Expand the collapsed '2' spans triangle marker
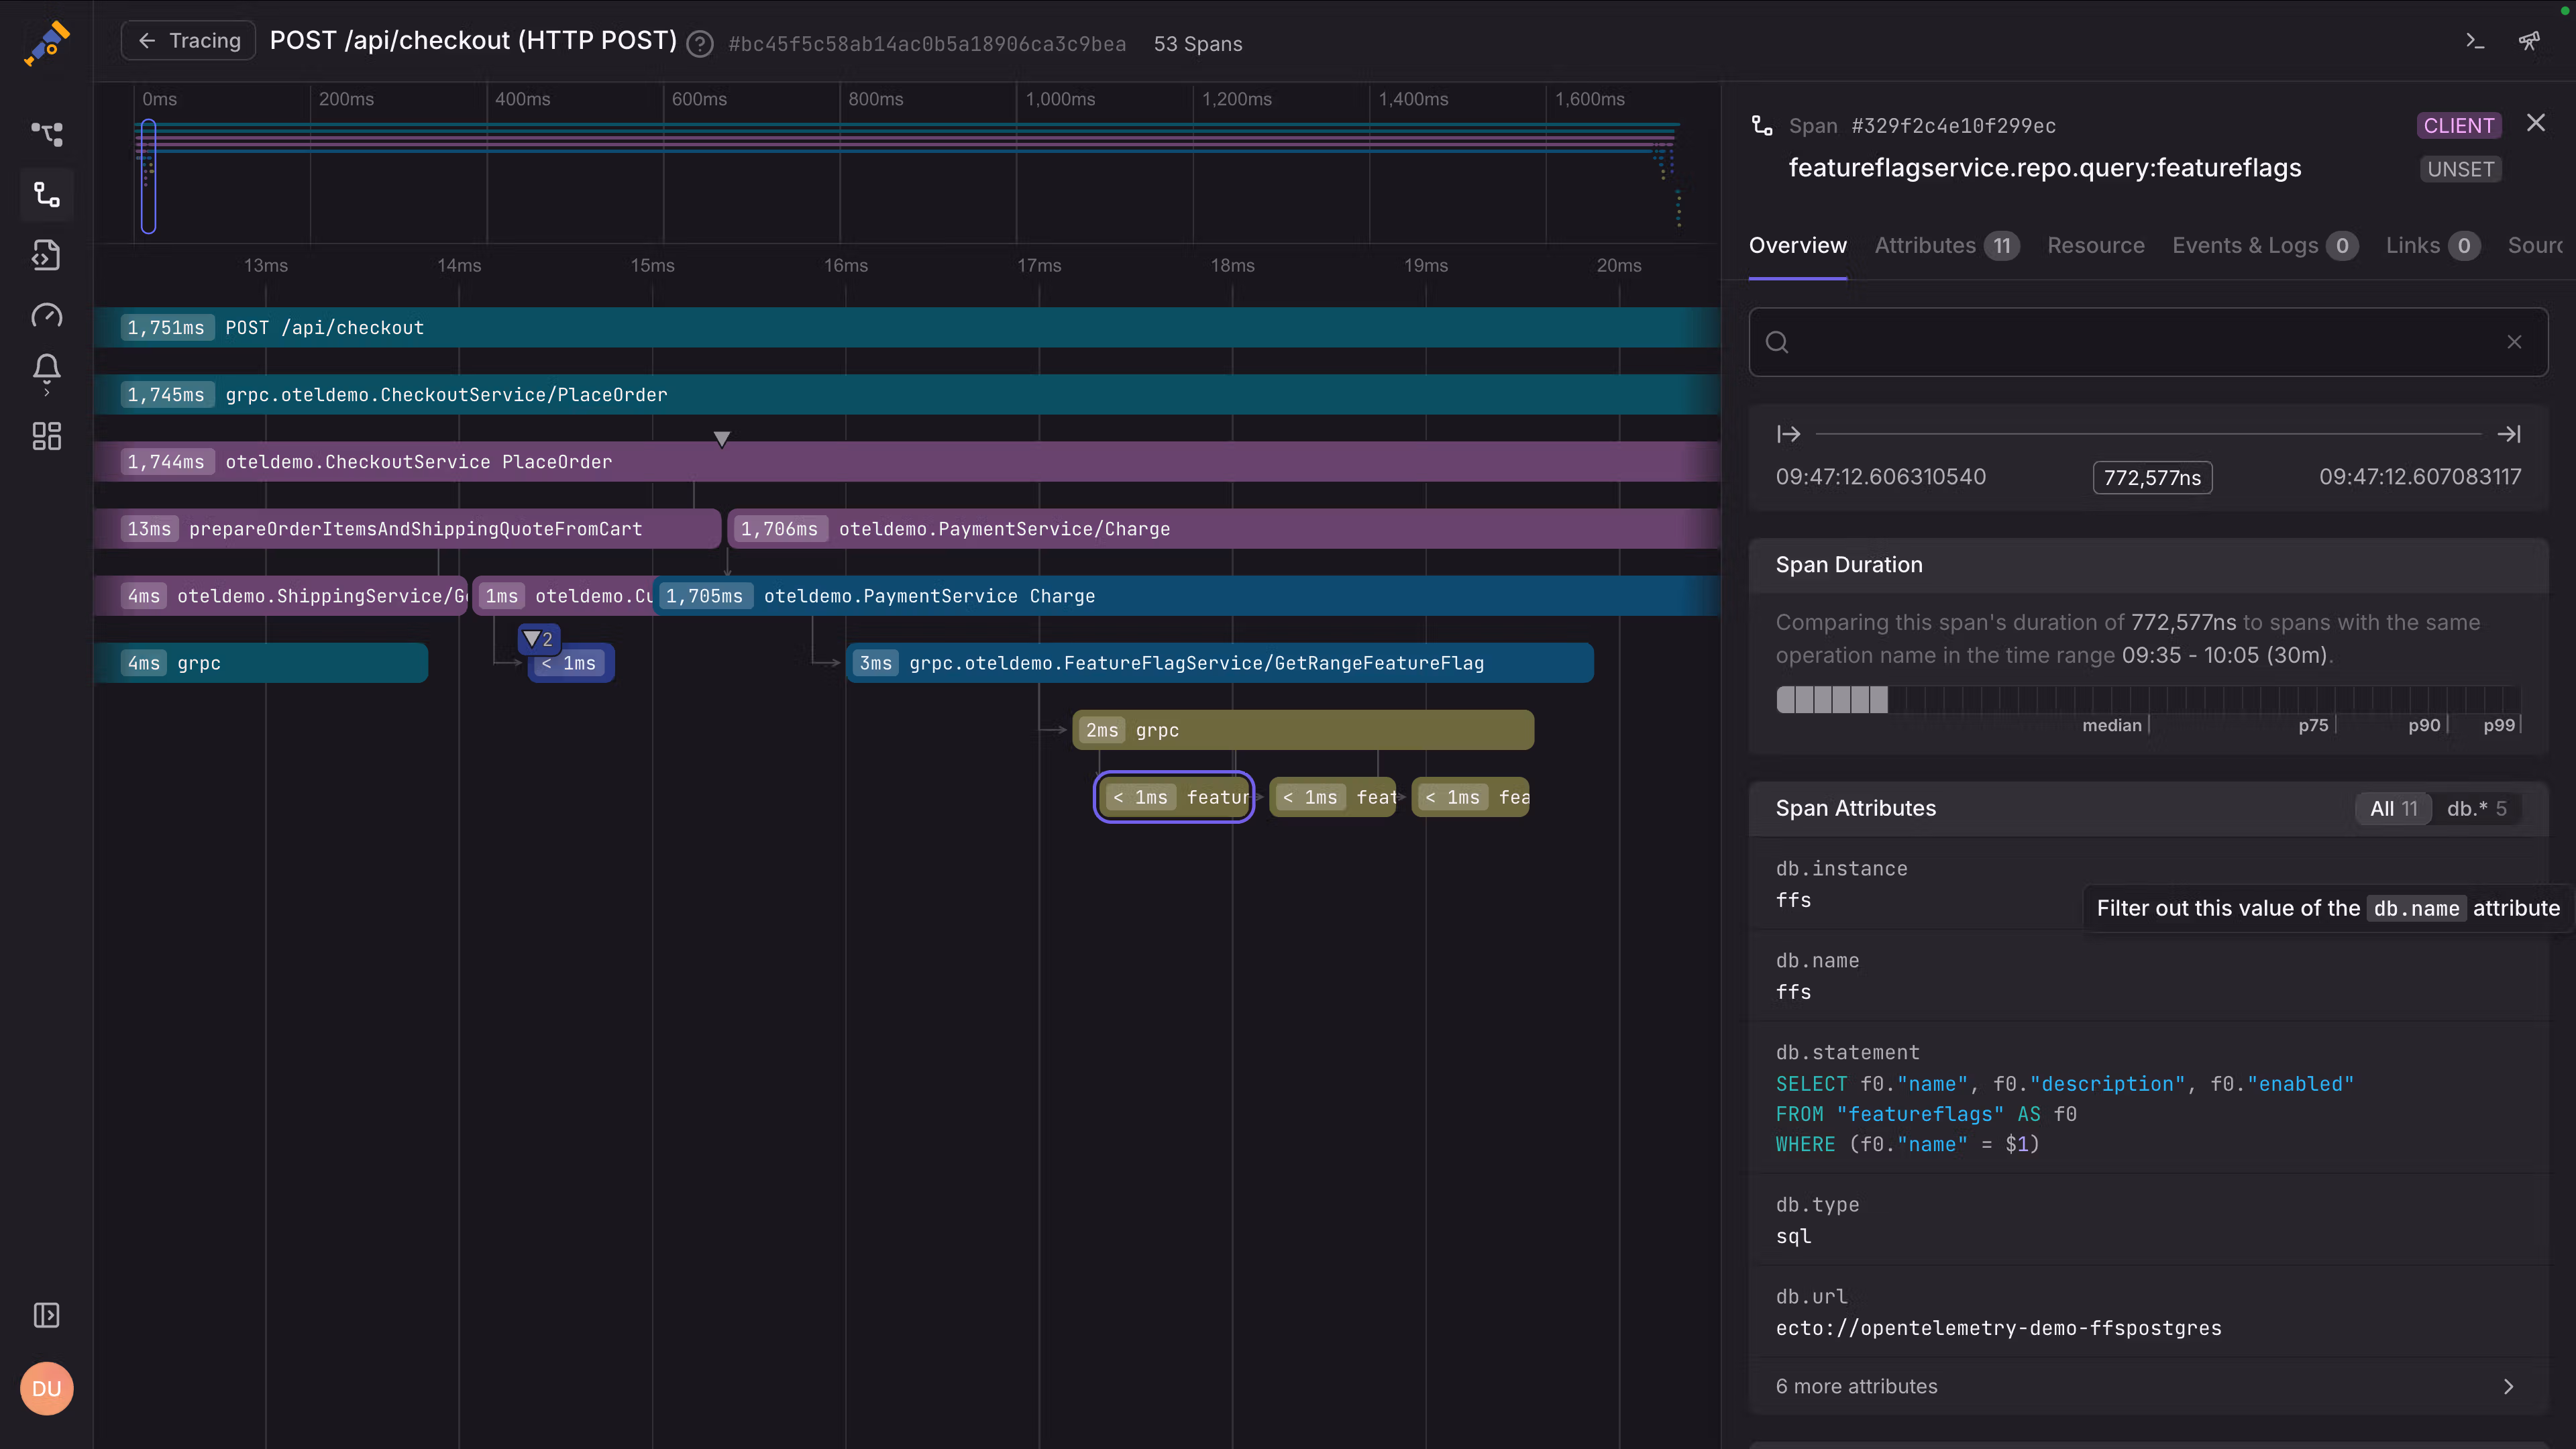The width and height of the screenshot is (2576, 1449). click(x=539, y=639)
